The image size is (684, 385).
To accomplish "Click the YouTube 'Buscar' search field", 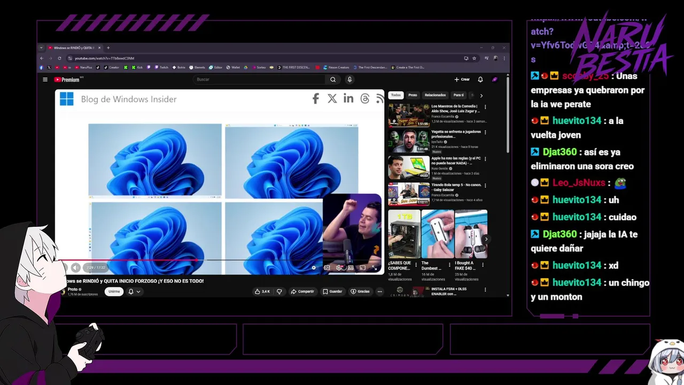I will click(259, 80).
